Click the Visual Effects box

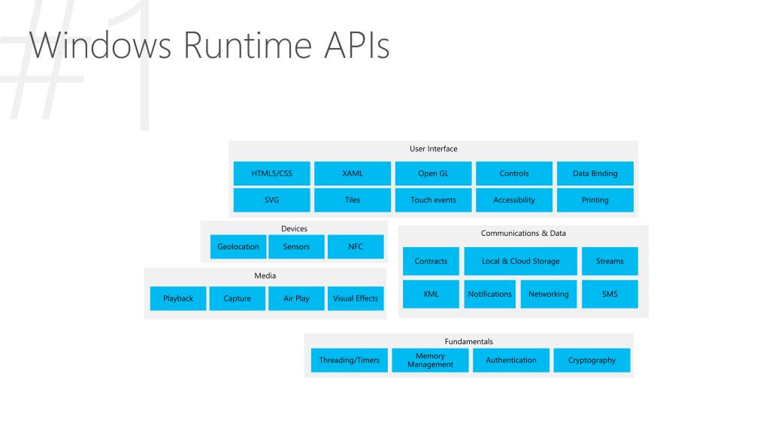[x=356, y=298]
